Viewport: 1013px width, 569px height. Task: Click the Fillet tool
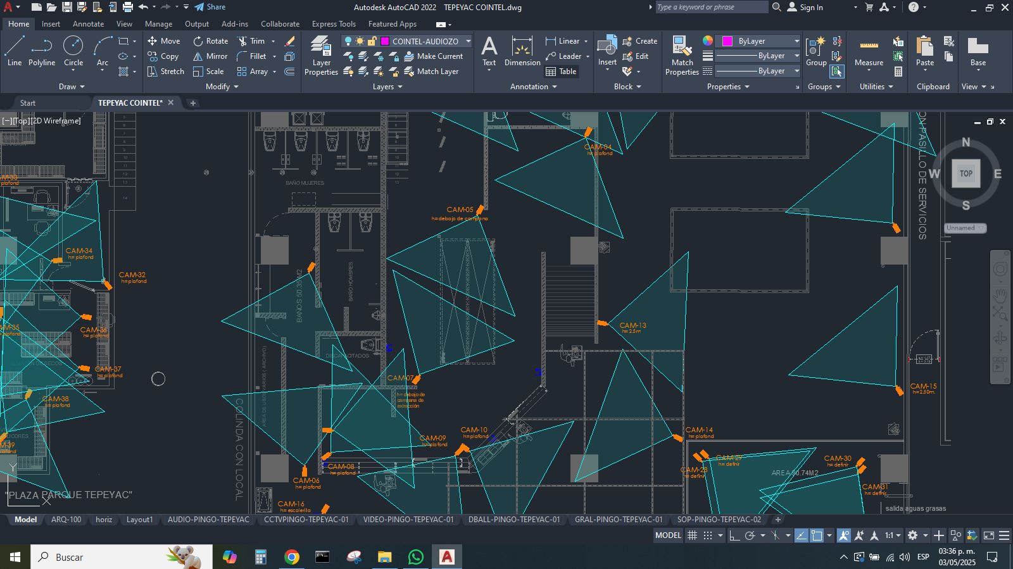(x=252, y=56)
